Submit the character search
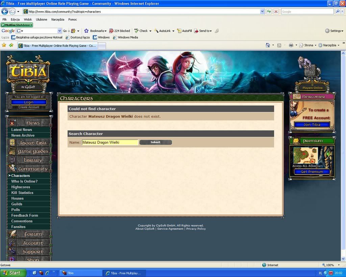This screenshot has height=277, width=346. pyautogui.click(x=155, y=142)
